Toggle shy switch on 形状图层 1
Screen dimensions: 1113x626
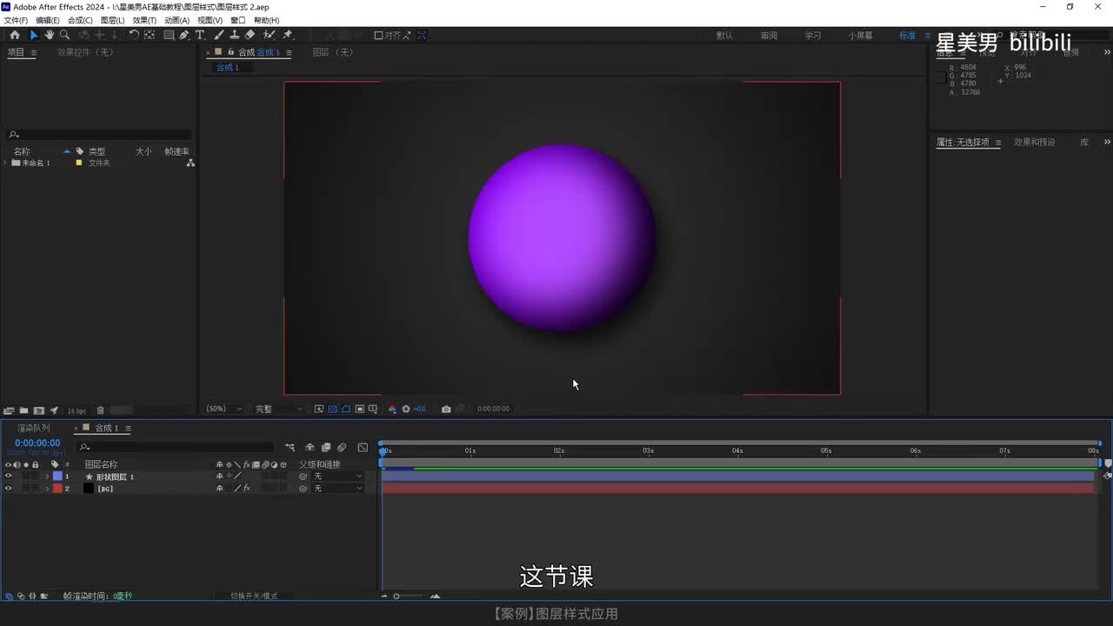[x=219, y=476]
